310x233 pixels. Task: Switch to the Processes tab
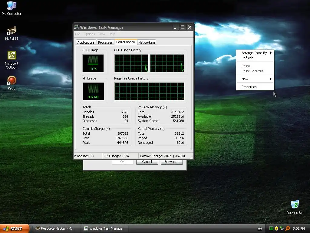pyautogui.click(x=105, y=42)
